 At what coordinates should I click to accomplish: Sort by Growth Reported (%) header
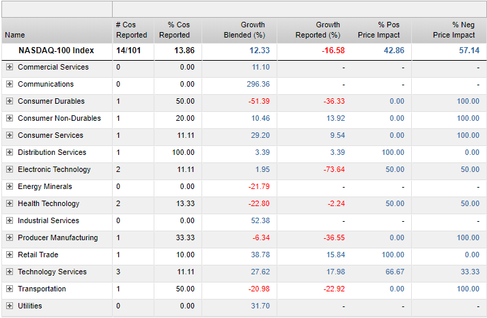(318, 30)
